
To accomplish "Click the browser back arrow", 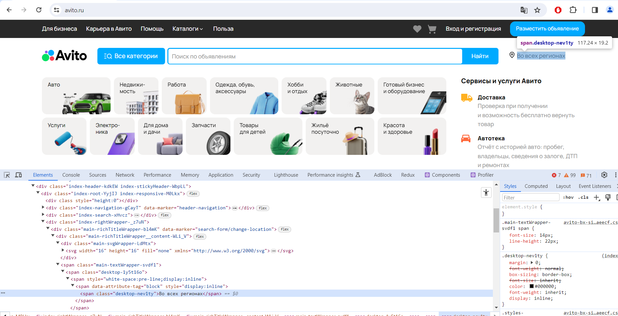I will (x=9, y=10).
